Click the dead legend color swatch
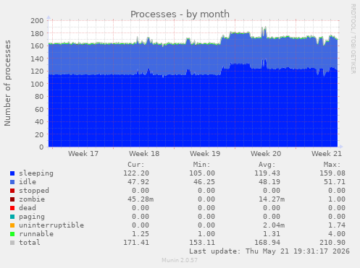The width and height of the screenshot is (360, 268). [12, 208]
